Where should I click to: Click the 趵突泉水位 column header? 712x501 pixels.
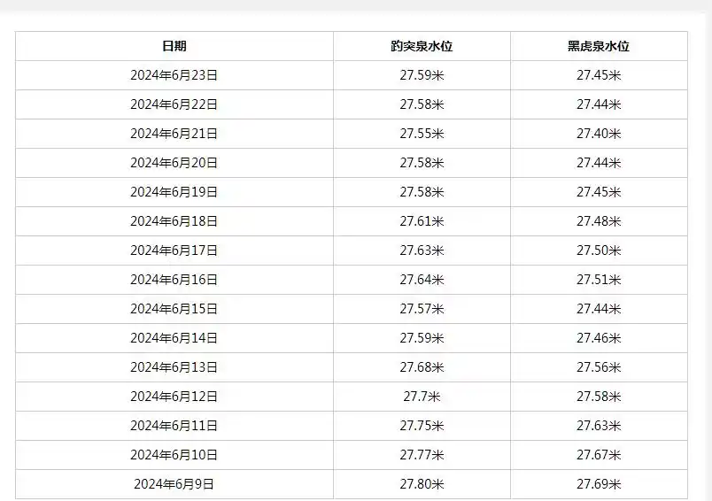422,46
